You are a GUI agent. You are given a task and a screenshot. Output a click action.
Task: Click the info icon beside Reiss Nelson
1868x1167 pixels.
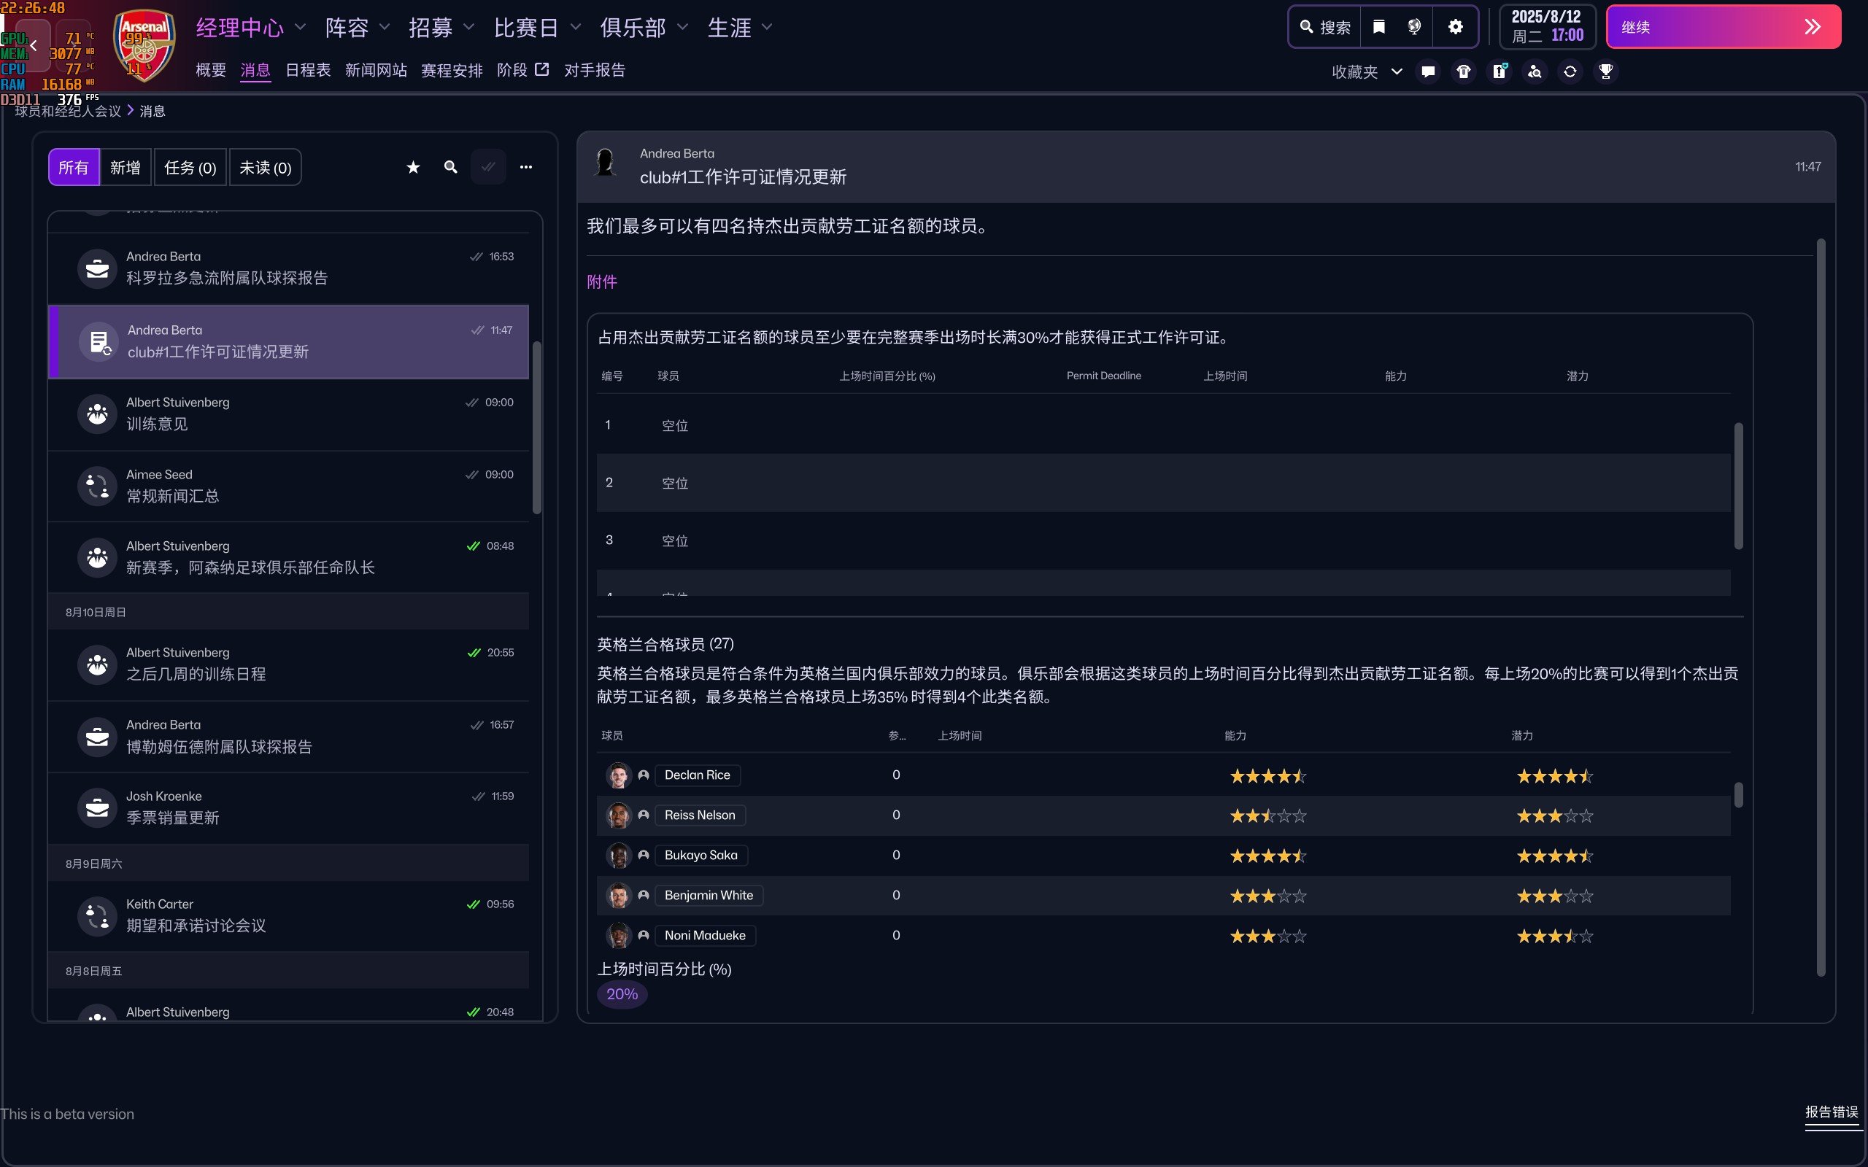point(643,815)
